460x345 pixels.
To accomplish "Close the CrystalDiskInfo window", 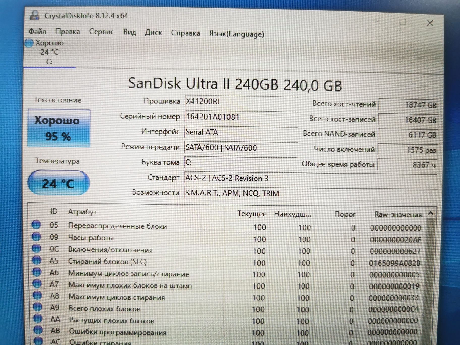I will 430,23.
